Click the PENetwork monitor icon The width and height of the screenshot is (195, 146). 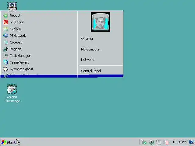click(x=5, y=36)
